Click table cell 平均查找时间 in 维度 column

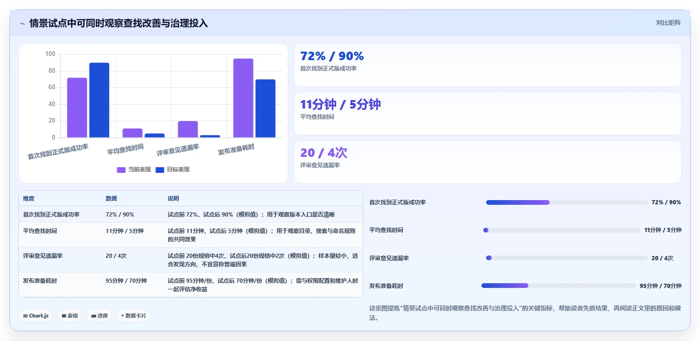pyautogui.click(x=40, y=231)
